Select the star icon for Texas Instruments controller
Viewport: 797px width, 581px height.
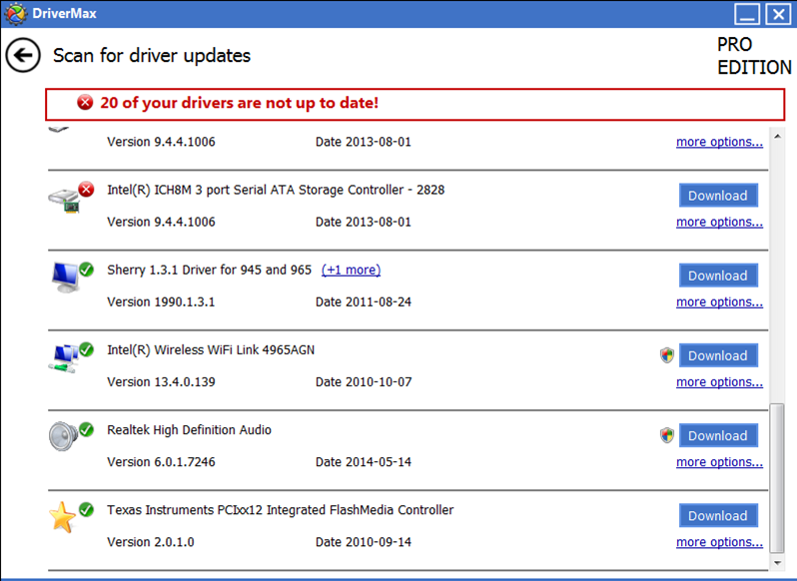[62, 517]
